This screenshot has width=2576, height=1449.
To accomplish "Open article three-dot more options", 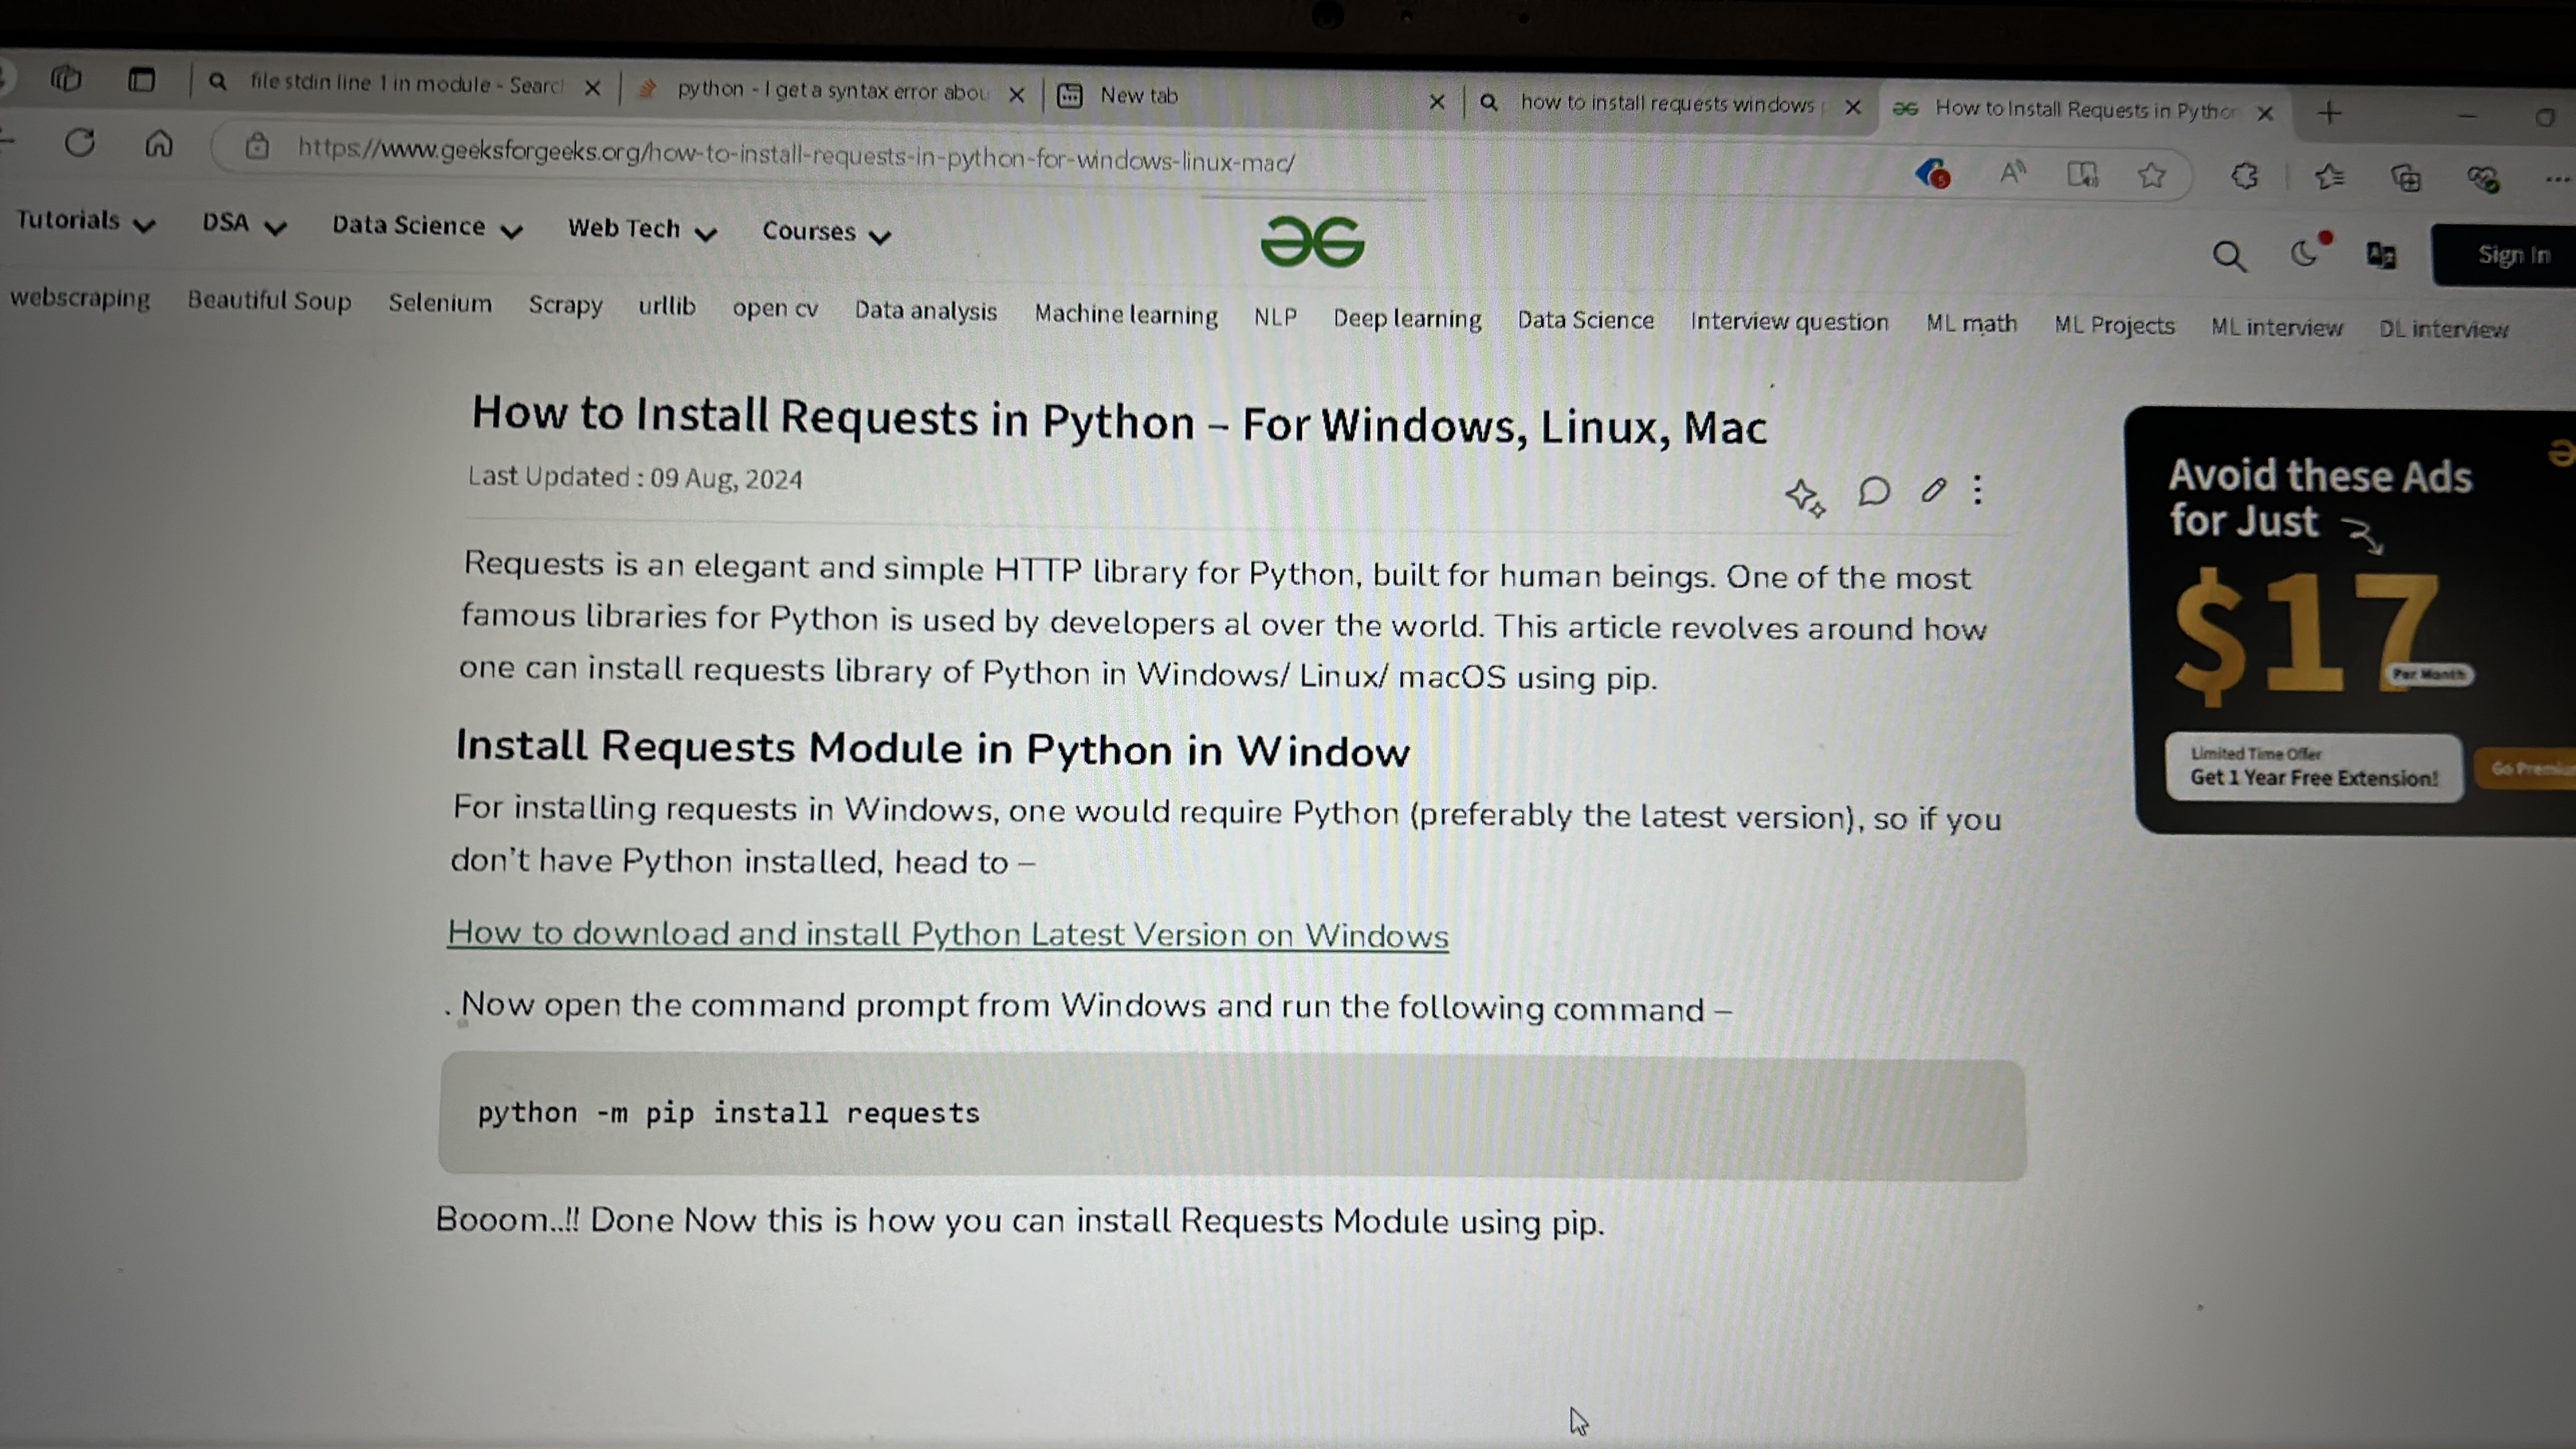I will (1977, 490).
